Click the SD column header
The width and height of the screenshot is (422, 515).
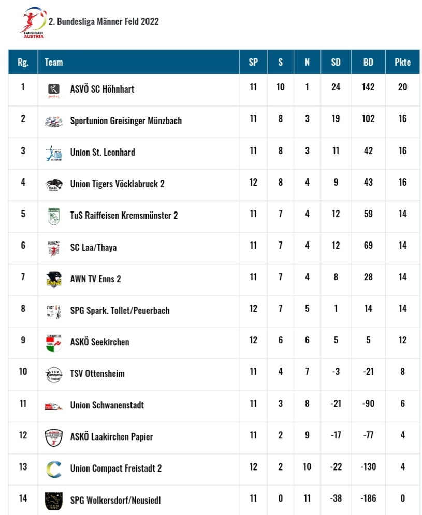(x=336, y=62)
